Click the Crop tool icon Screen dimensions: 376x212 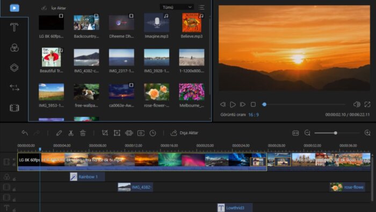(x=105, y=133)
